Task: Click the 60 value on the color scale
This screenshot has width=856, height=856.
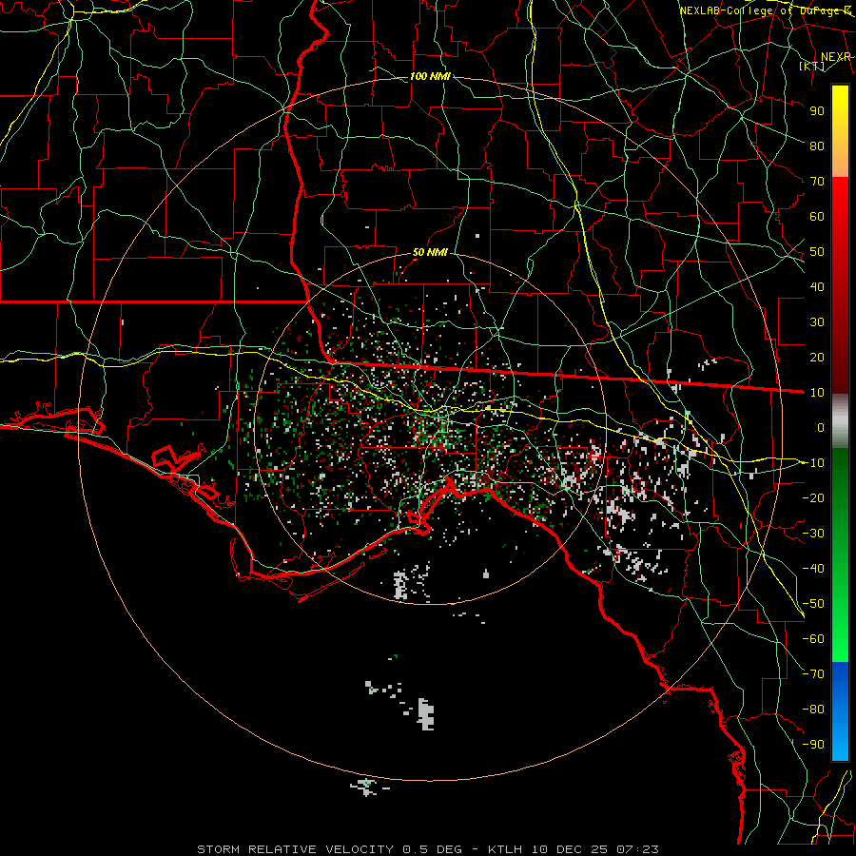Action: click(817, 216)
